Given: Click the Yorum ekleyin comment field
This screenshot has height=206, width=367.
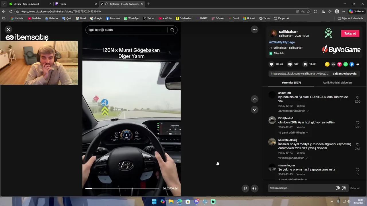Looking at the screenshot, I should (x=301, y=188).
